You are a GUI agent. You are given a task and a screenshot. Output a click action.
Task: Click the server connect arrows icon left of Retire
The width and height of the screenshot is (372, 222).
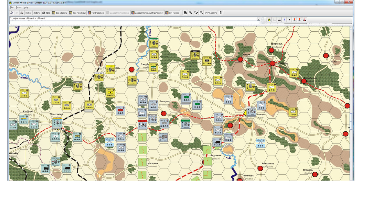(x=22, y=13)
